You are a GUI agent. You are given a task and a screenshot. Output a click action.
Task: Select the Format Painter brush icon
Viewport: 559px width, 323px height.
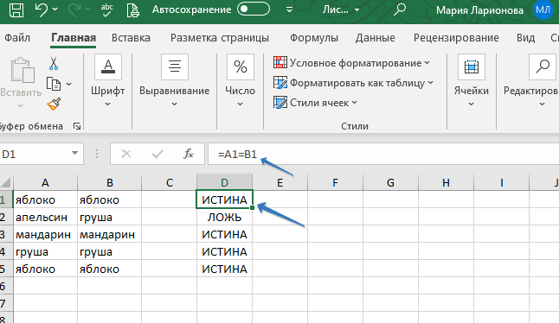tap(54, 104)
